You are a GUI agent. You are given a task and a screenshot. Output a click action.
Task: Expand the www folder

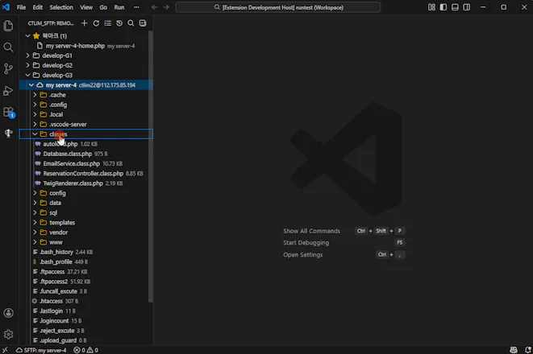point(35,242)
